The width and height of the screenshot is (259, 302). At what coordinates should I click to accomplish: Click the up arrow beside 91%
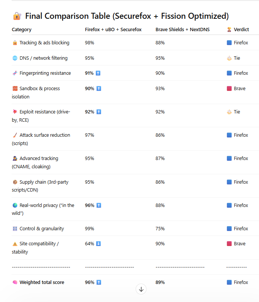pyautogui.click(x=98, y=73)
